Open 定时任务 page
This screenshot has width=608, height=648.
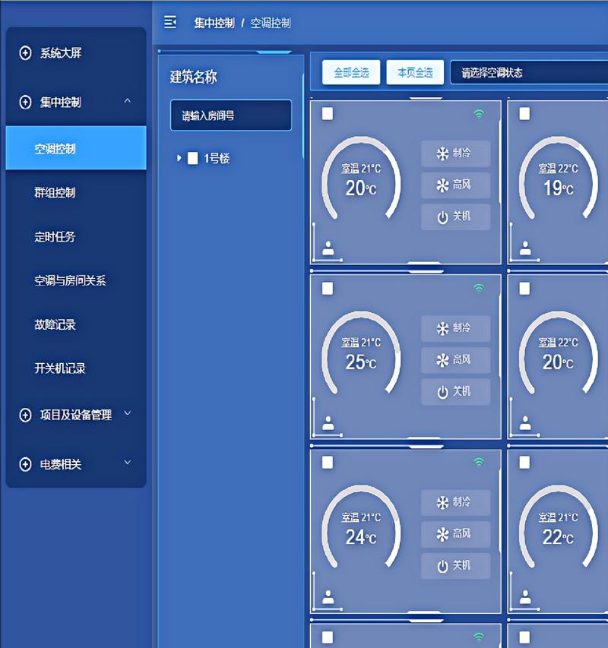pos(76,236)
